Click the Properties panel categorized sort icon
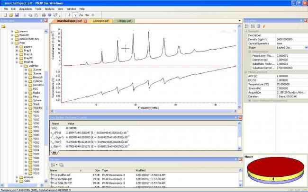Viewport: 308px width, 192px height. coord(247,26)
